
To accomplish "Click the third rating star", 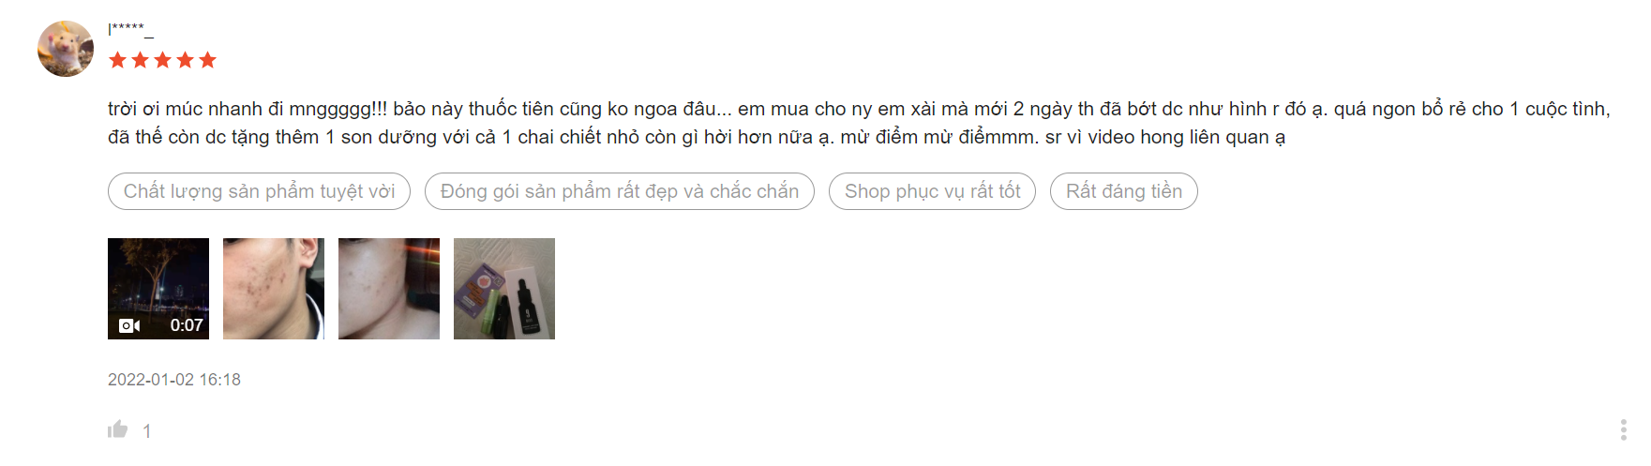I will 162,60.
